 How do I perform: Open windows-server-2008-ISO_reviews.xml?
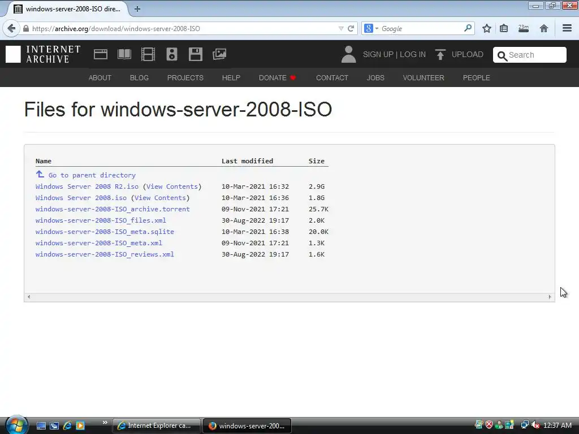(x=105, y=254)
